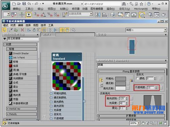This screenshot has width=170, height=127.
Task: Toggle the Percent Snap icon
Action: coord(50,15)
